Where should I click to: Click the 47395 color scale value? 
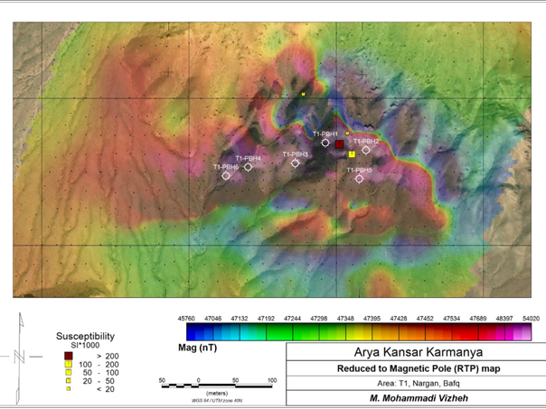[372, 319]
